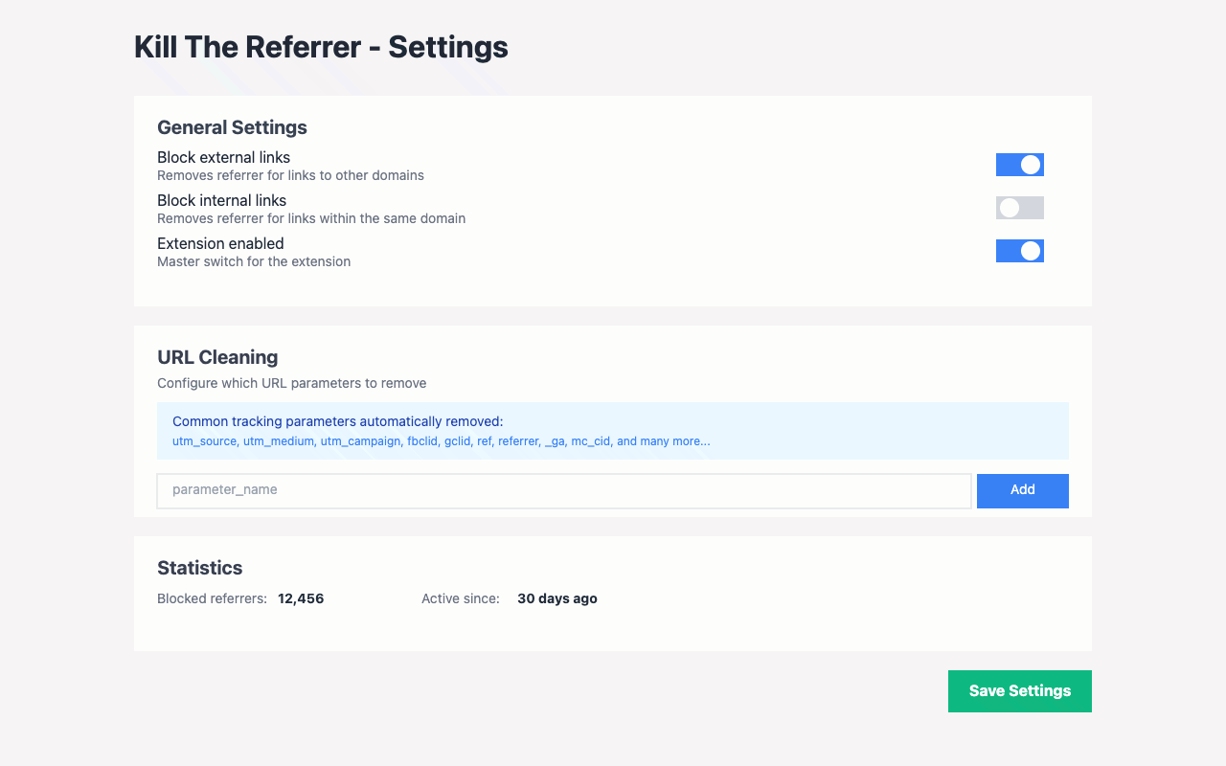Select the Statistics section heading
Screen dimensions: 1226x766
point(200,567)
